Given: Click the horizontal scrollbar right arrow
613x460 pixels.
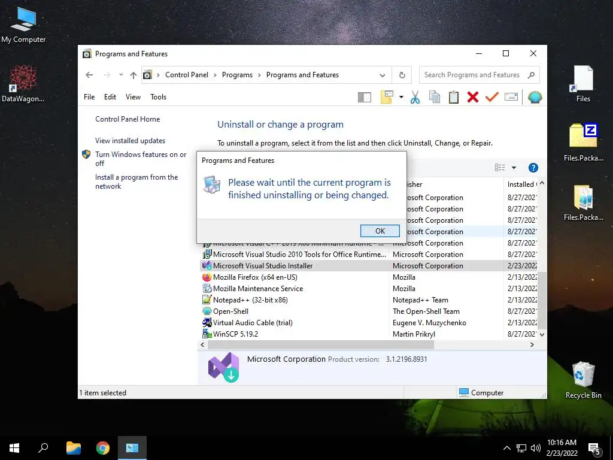Looking at the screenshot, I should pos(532,344).
